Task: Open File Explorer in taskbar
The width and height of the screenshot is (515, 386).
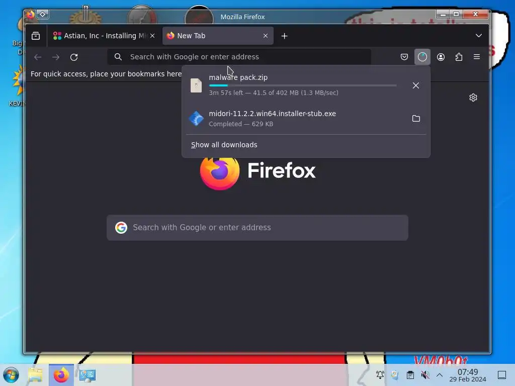Action: [x=36, y=375]
